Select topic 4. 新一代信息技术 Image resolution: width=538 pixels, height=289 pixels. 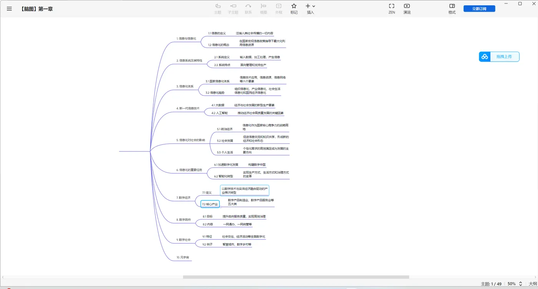[188, 108]
